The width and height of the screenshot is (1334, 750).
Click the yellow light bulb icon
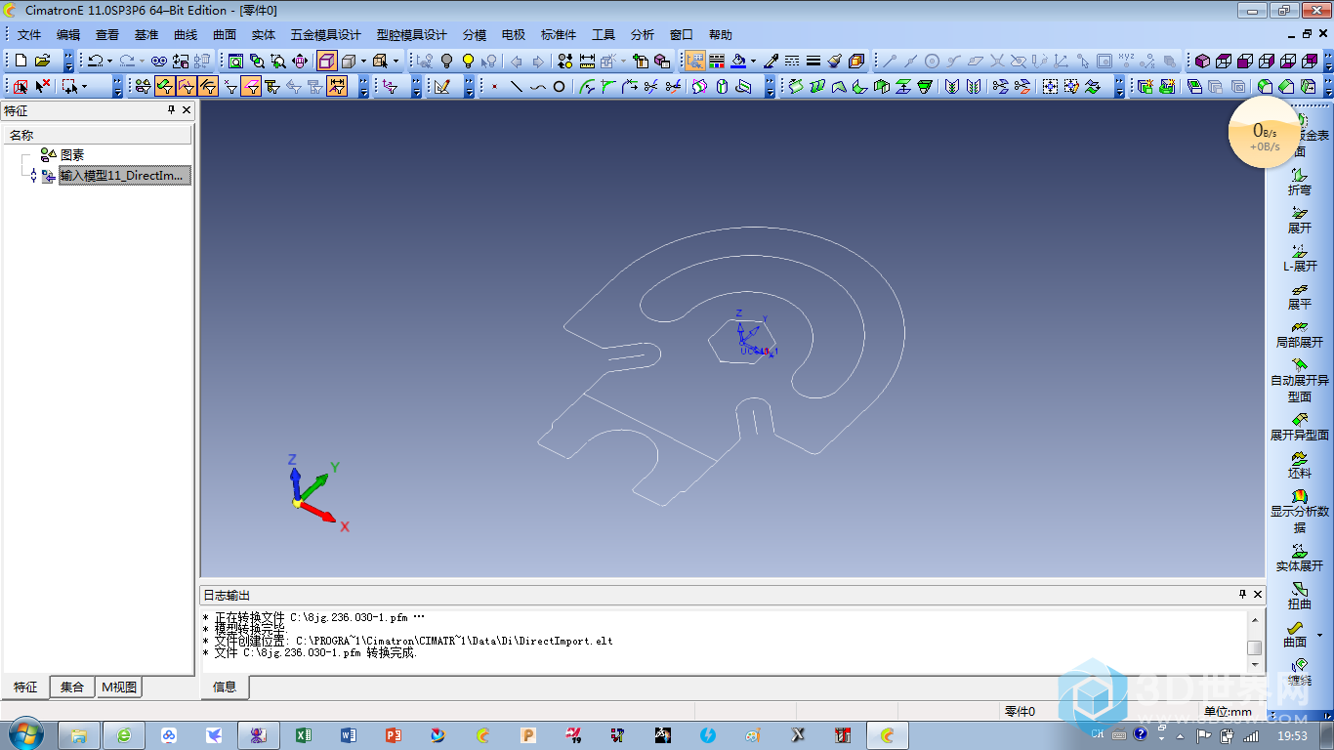468,61
